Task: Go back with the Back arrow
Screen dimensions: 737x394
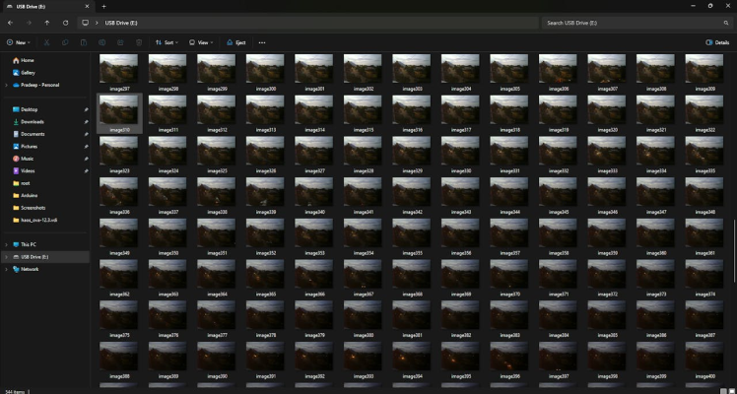Action: (x=10, y=23)
